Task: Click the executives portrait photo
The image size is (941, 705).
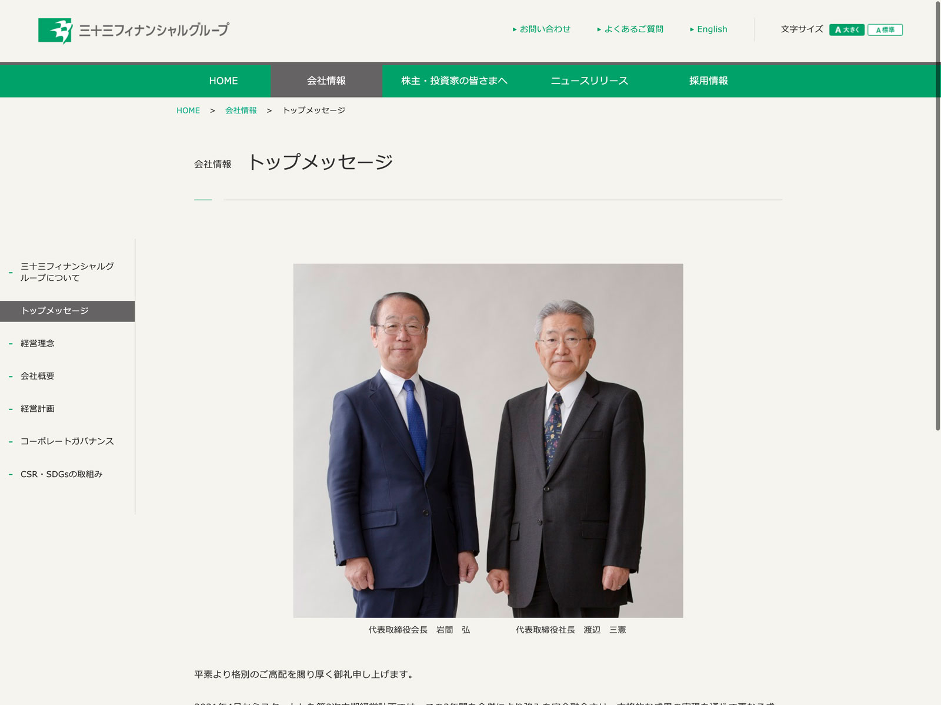Action: click(488, 441)
